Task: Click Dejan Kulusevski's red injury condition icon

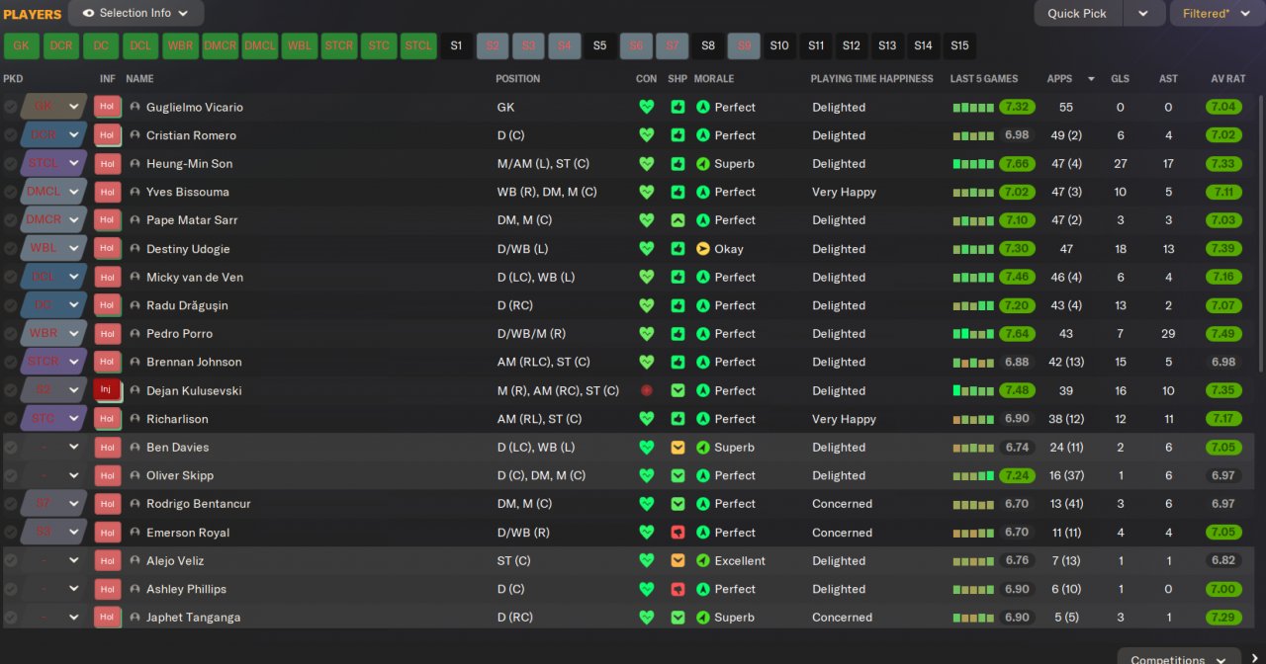Action: point(647,390)
